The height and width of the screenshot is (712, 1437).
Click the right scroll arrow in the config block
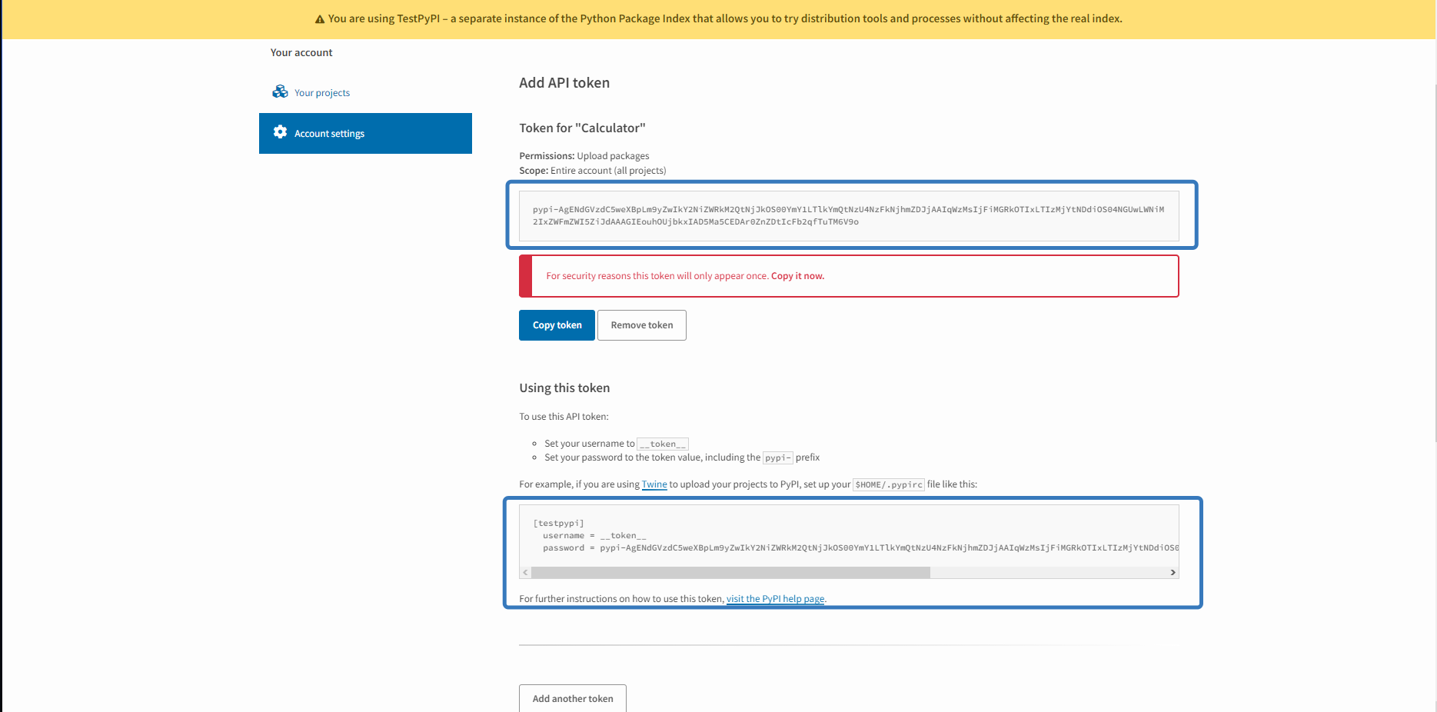coord(1173,572)
